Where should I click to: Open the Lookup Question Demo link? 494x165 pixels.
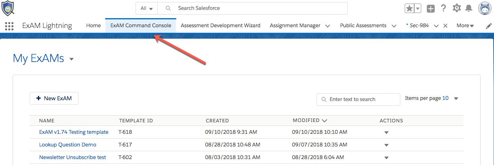point(68,145)
